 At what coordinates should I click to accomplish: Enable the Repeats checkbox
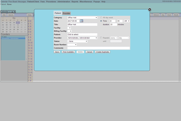101,38
